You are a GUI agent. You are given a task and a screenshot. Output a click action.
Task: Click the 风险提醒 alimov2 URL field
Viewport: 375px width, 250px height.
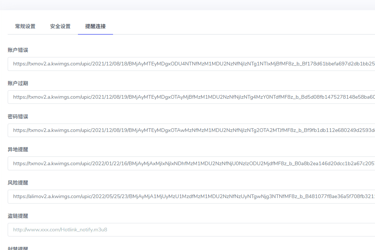[x=191, y=197]
